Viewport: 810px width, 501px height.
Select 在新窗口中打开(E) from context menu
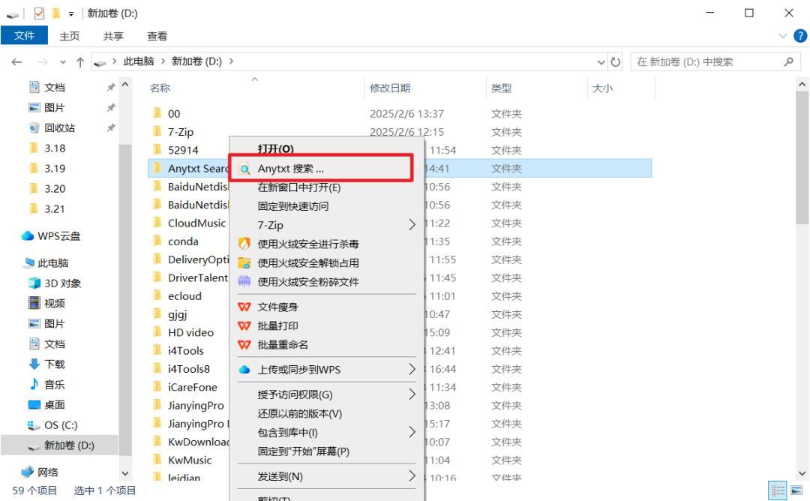(299, 187)
